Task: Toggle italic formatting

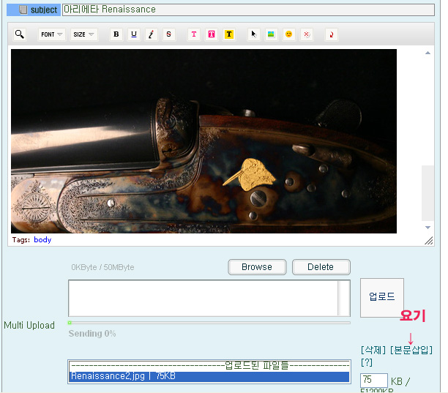Action: point(151,34)
